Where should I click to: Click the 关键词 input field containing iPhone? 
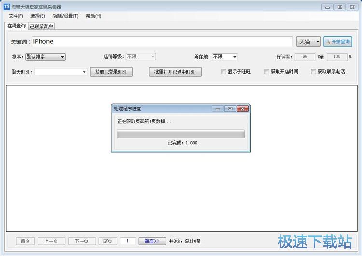pos(162,41)
